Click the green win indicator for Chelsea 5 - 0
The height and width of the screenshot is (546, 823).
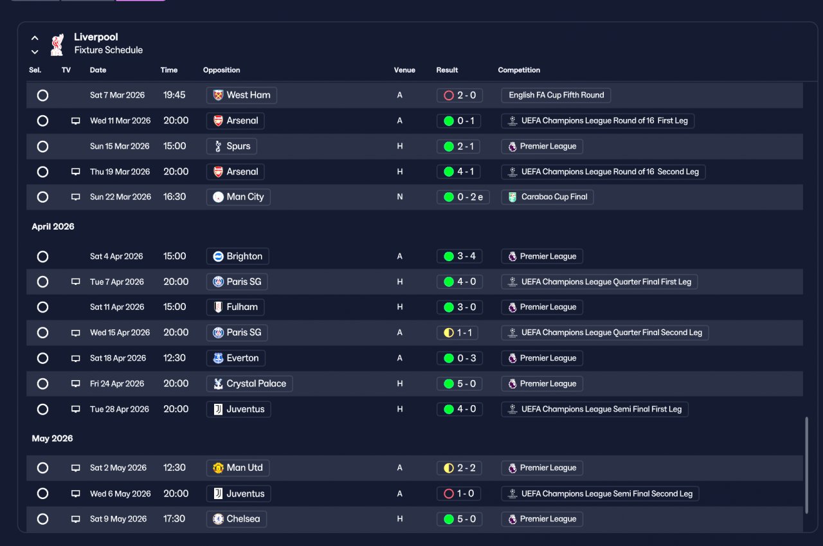point(449,520)
